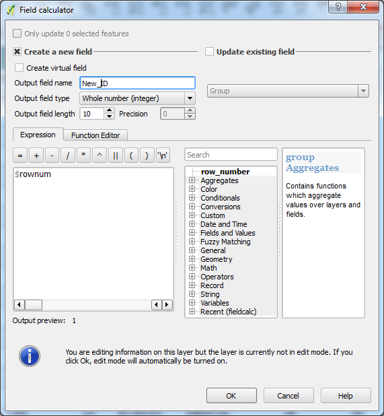The height and width of the screenshot is (416, 384).
Task: Expand the Aggregates function group
Action: tap(192, 180)
